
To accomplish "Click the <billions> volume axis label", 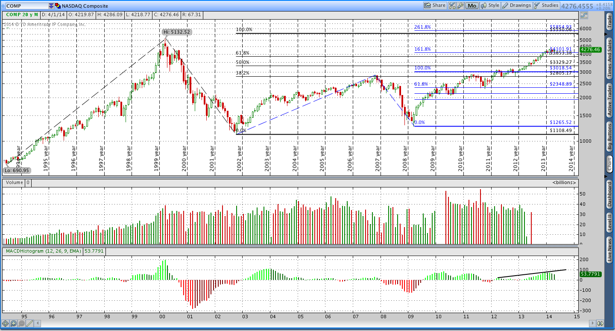I will pos(564,183).
